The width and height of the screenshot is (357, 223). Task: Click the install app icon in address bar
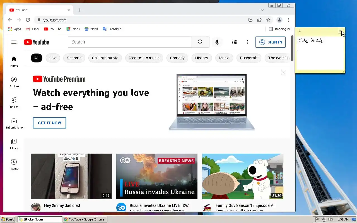(x=250, y=20)
